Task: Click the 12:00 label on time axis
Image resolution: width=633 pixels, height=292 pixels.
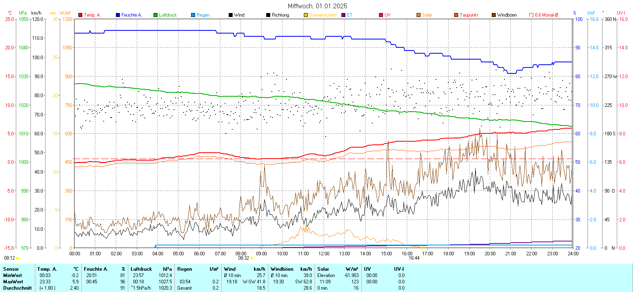Action: [x=324, y=254]
